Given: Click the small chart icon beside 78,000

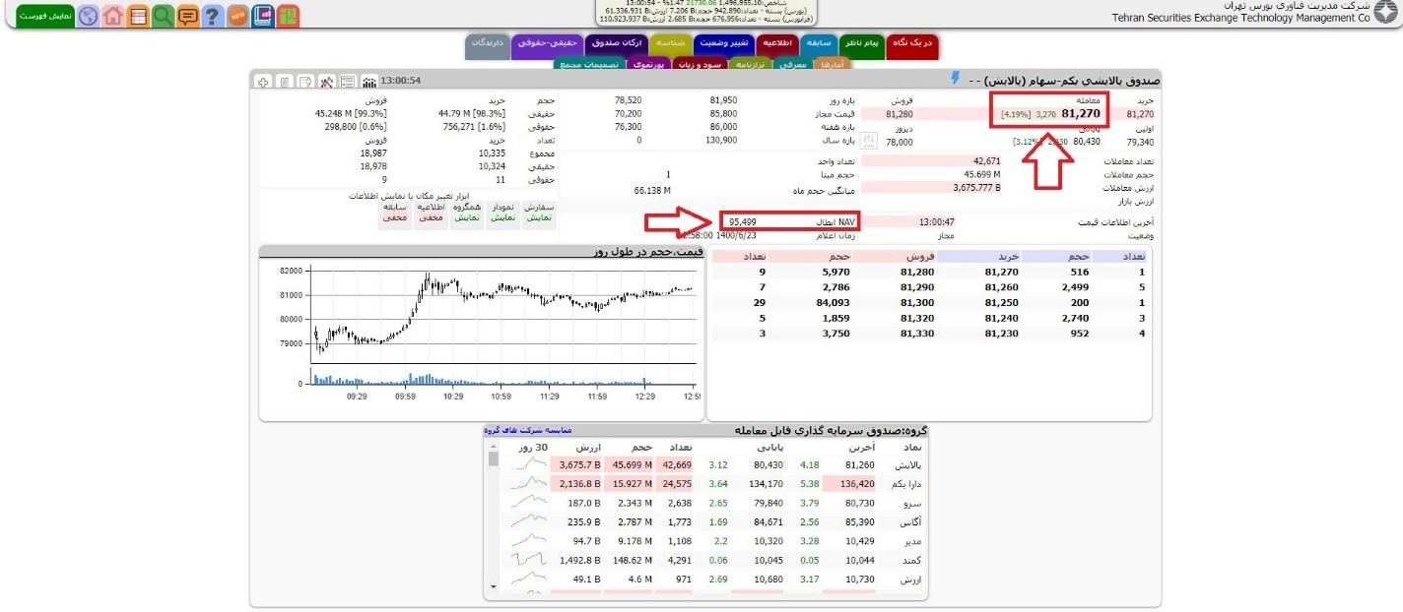Looking at the screenshot, I should click(x=869, y=142).
